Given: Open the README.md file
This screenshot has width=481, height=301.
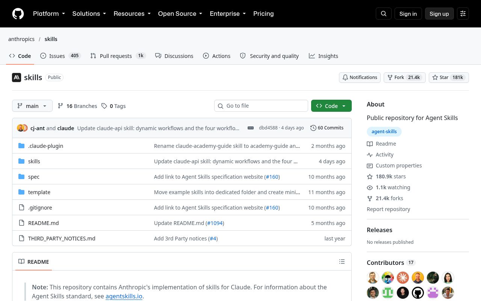Looking at the screenshot, I should coord(44,223).
